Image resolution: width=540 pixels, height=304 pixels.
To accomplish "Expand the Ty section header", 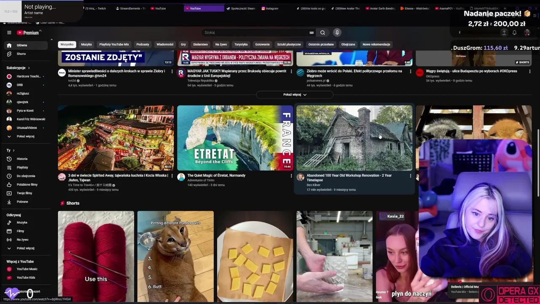I will tap(11, 150).
